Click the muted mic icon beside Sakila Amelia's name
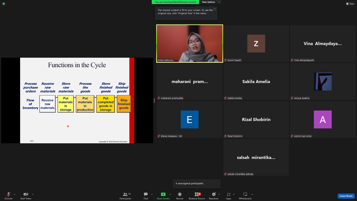Screen dimensions: 357x201 (x=225, y=98)
